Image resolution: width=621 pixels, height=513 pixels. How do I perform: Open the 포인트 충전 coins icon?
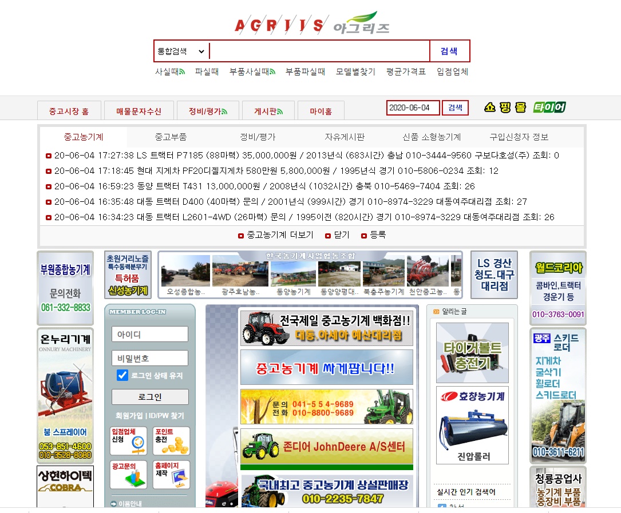coord(172,440)
